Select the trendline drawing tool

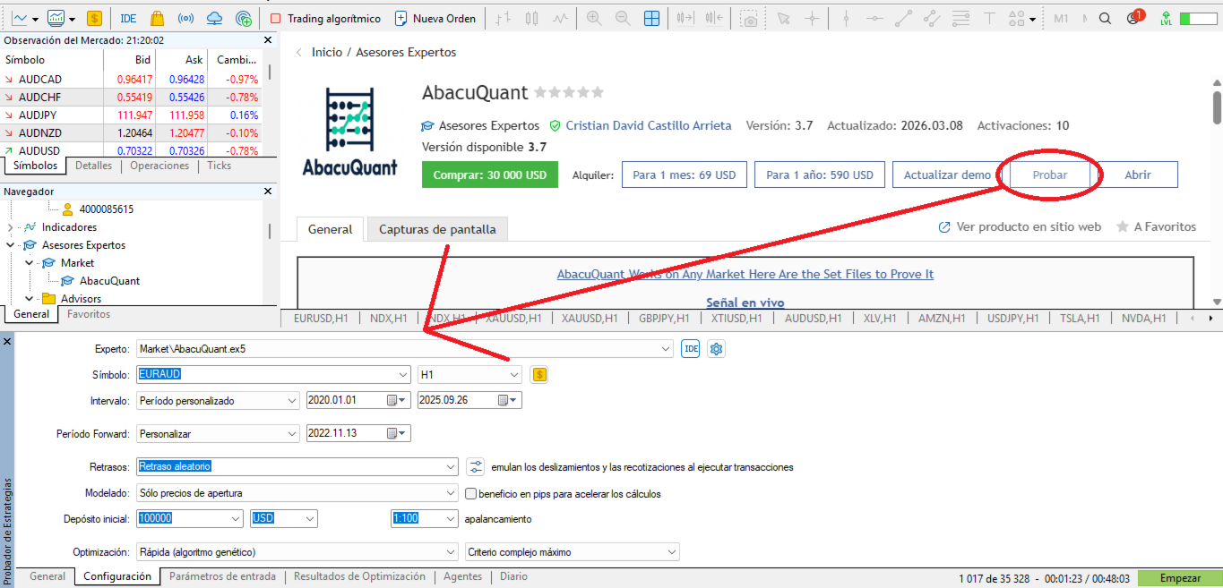click(x=903, y=18)
